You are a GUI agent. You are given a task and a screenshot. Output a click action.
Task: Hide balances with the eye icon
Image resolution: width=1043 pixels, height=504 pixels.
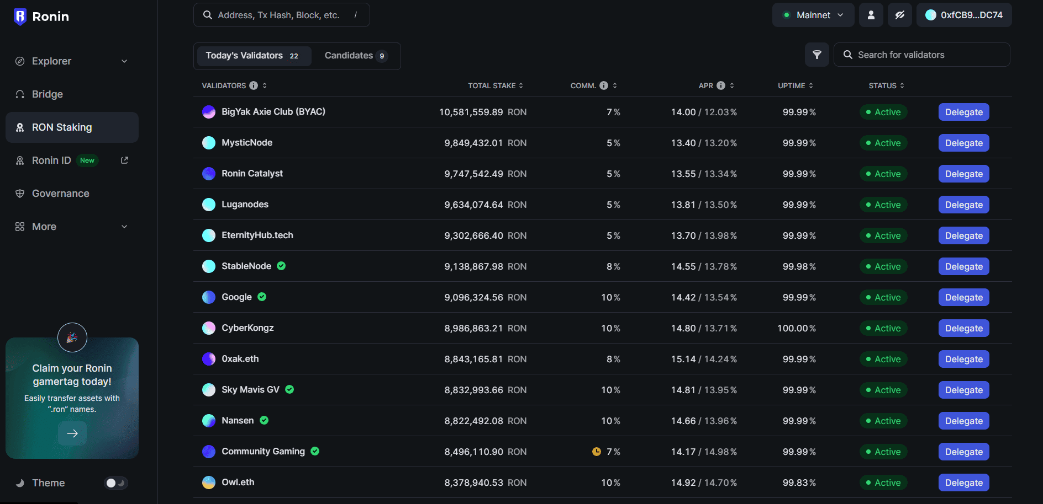pos(899,15)
